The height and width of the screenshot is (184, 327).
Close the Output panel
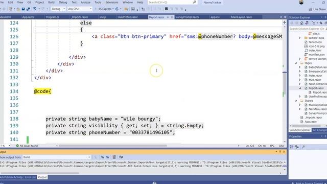click(x=284, y=152)
